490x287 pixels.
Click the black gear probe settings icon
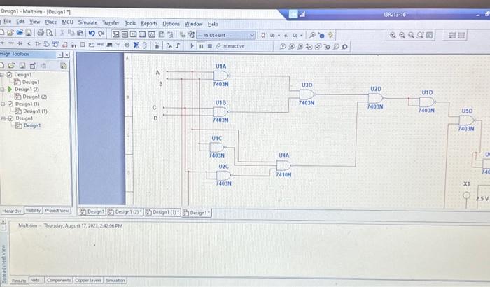point(344,47)
